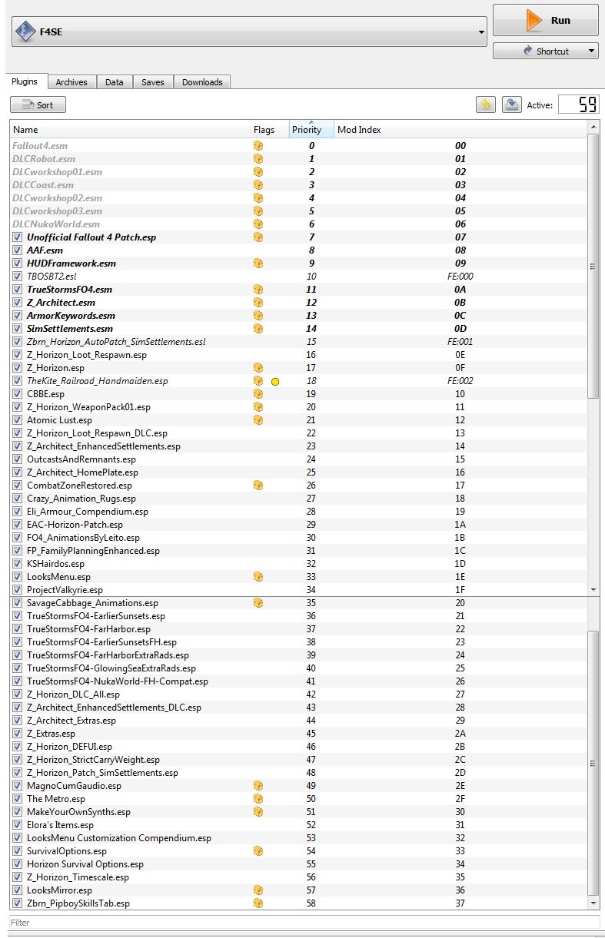The height and width of the screenshot is (938, 605).
Task: Switch to the Data tab
Action: [115, 82]
